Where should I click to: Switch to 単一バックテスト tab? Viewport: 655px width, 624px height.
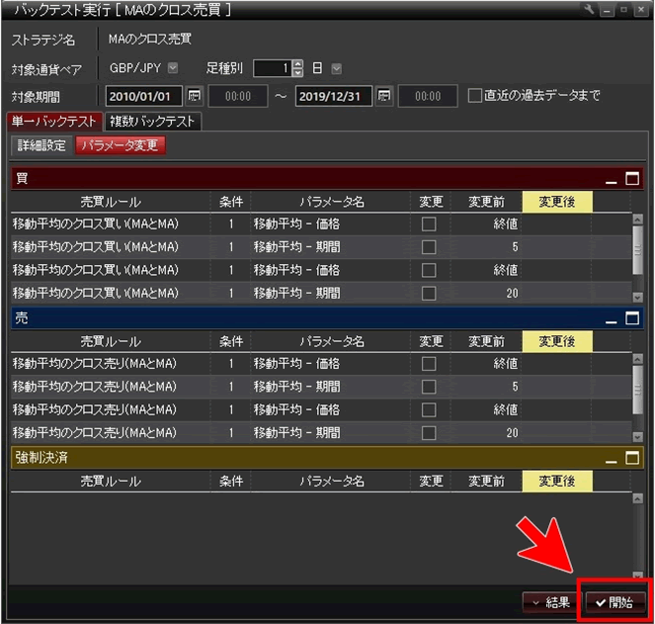tap(54, 122)
